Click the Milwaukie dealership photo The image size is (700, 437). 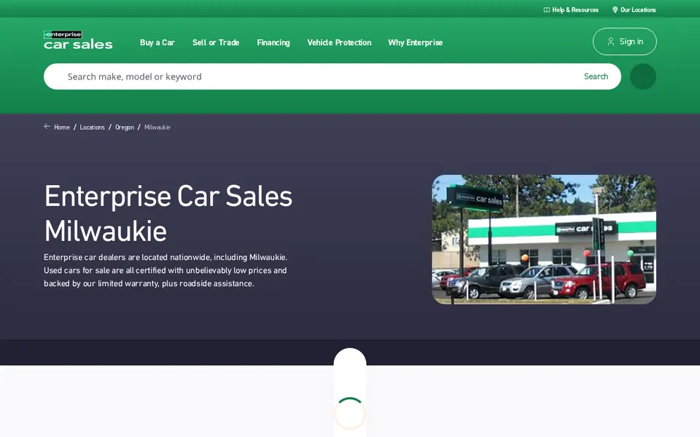pyautogui.click(x=544, y=240)
